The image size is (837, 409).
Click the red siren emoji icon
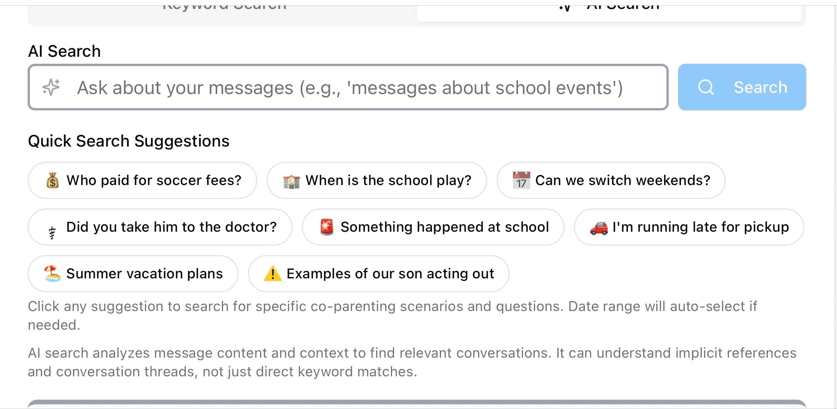click(327, 227)
